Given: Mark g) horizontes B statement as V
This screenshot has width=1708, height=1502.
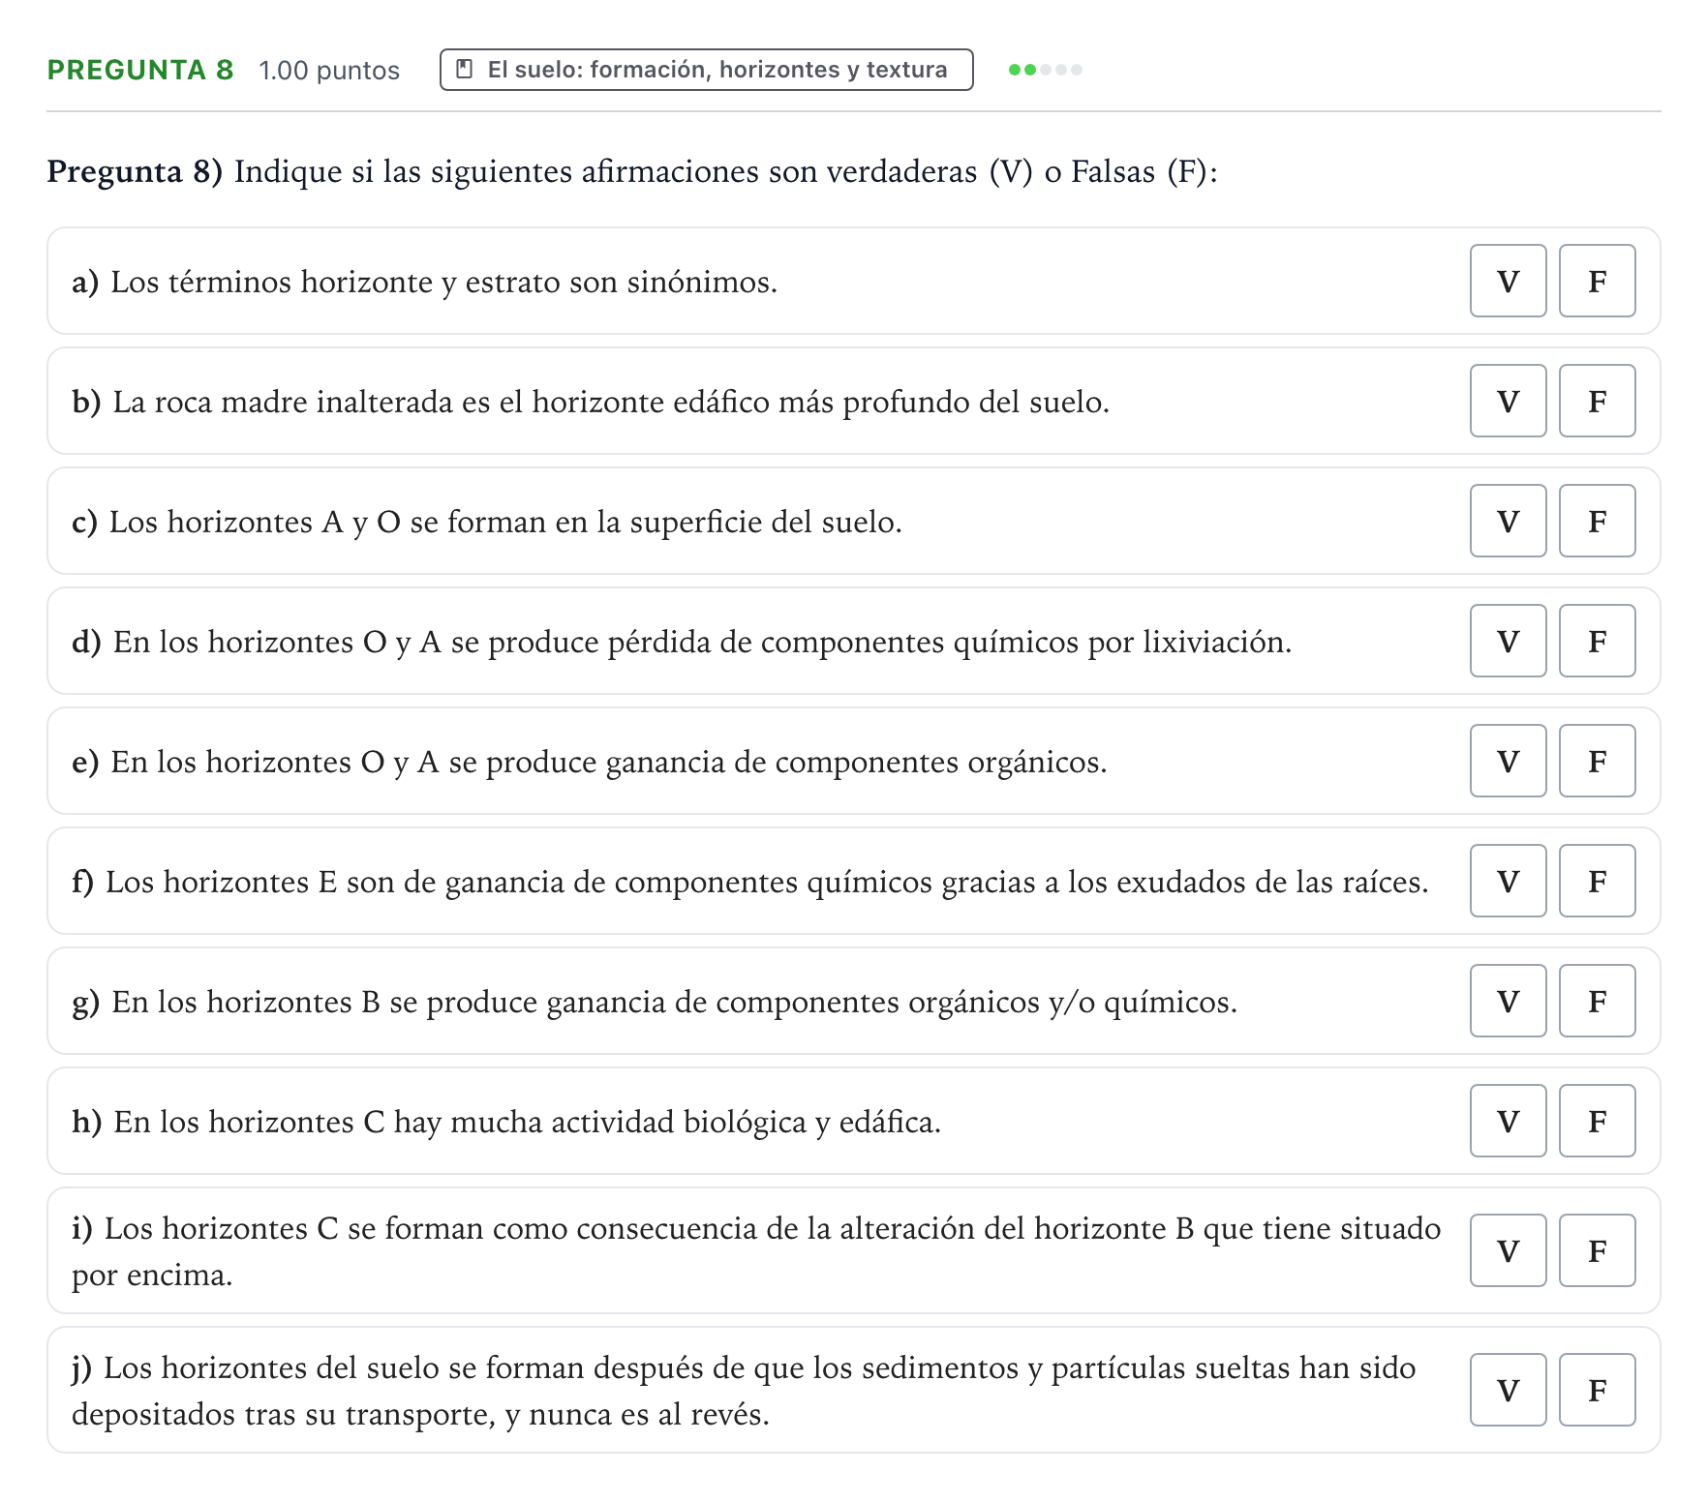Looking at the screenshot, I should [x=1508, y=1001].
